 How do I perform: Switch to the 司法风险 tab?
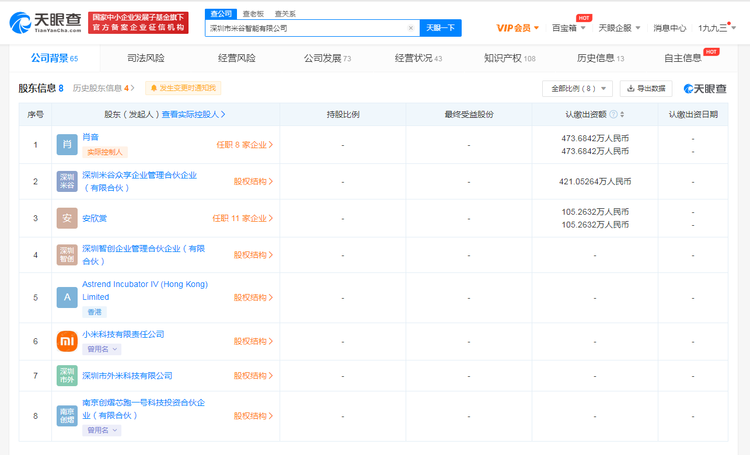pyautogui.click(x=146, y=58)
